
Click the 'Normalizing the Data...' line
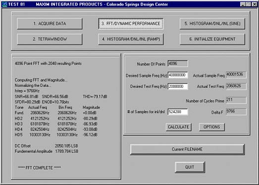coord(33,85)
